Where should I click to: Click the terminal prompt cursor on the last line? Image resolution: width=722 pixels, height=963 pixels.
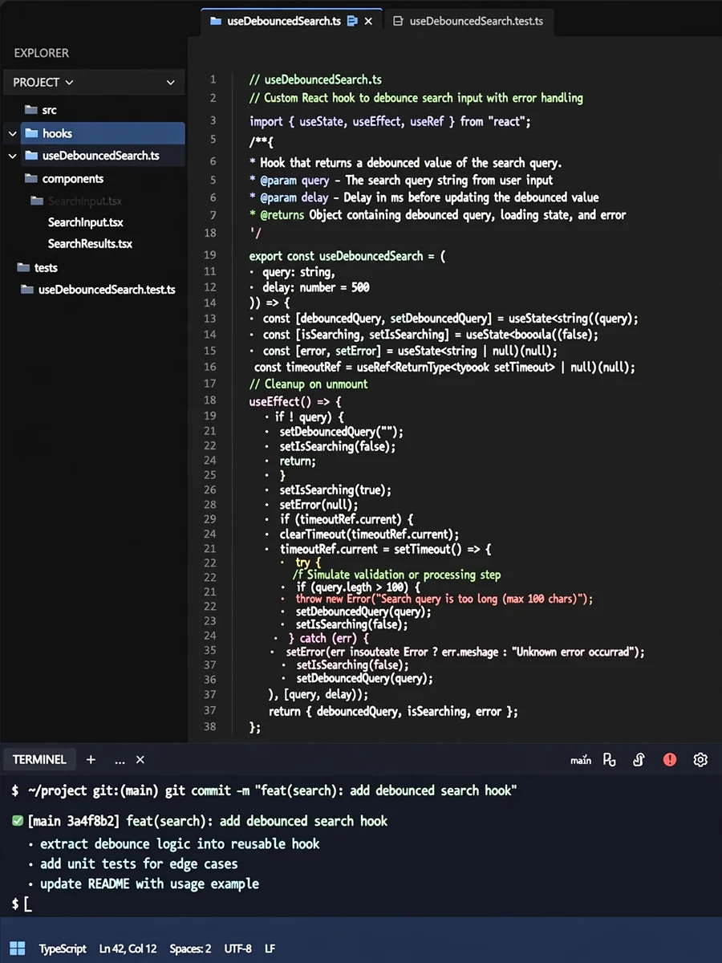(27, 904)
